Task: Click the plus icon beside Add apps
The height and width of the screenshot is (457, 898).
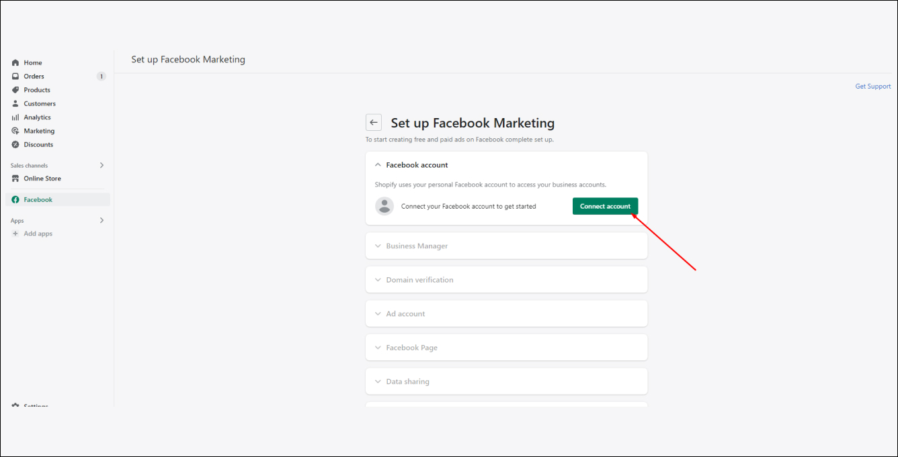Action: pyautogui.click(x=15, y=234)
